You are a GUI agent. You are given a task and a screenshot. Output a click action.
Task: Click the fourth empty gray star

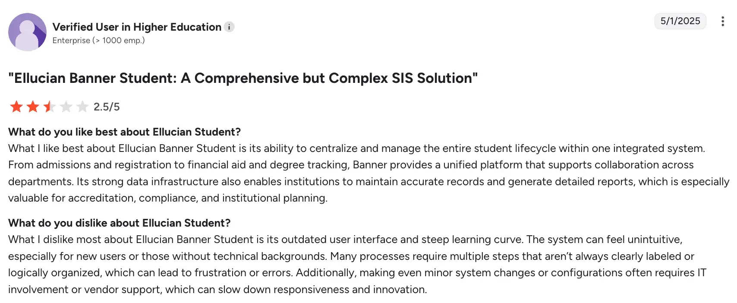coord(65,106)
